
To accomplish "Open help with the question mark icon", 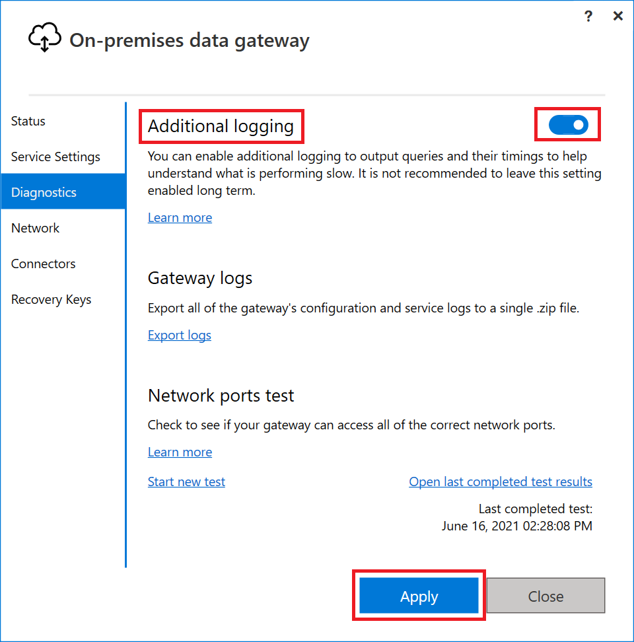I will 588,16.
